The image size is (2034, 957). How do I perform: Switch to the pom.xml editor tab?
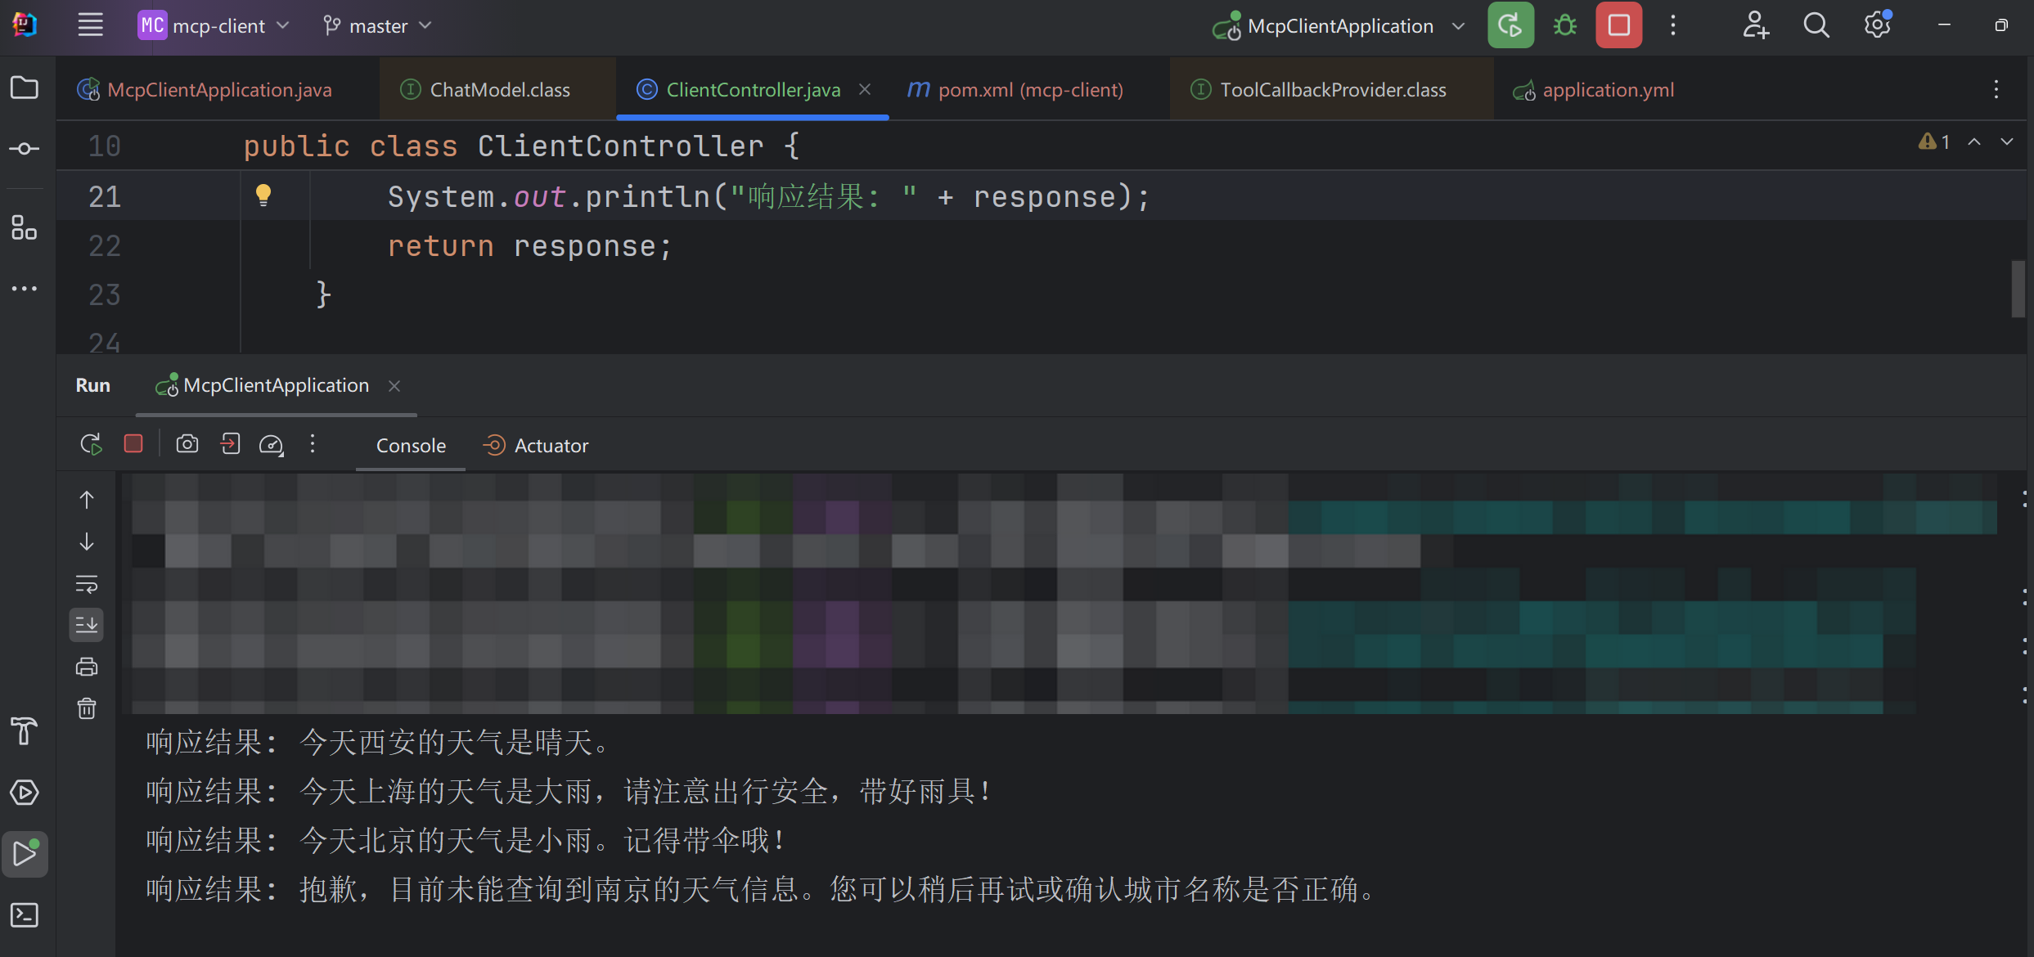pyautogui.click(x=1015, y=90)
